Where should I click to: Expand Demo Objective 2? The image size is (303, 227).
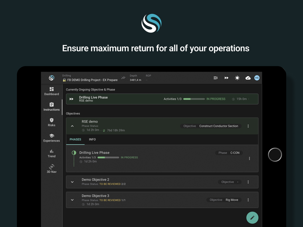click(x=72, y=182)
